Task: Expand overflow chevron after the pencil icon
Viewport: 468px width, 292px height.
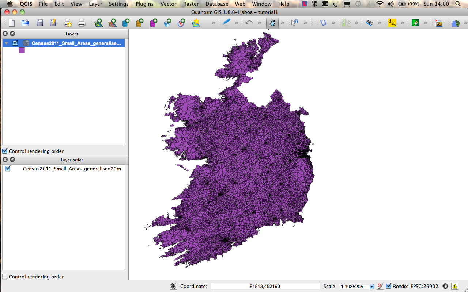Action: click(236, 23)
